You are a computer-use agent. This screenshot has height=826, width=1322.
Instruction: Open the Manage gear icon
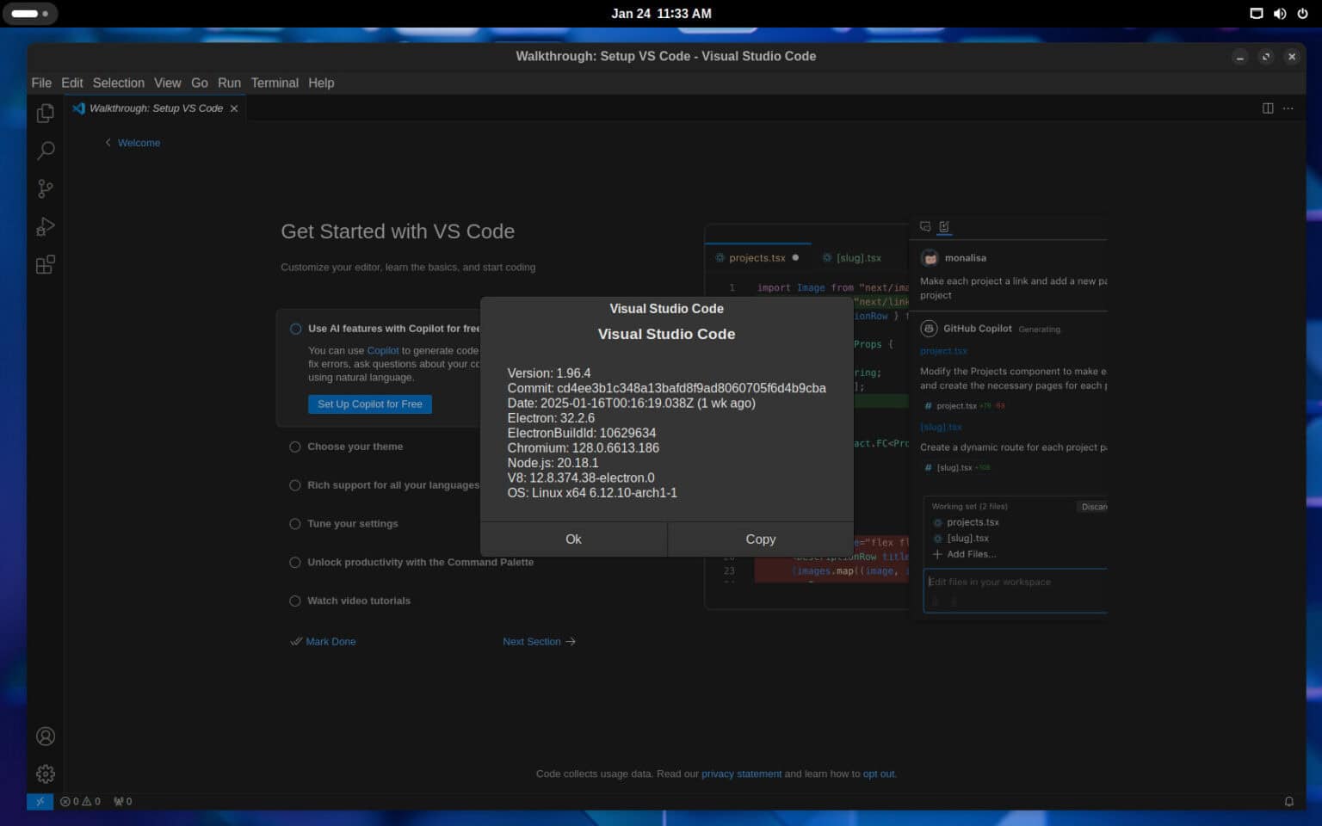click(45, 774)
